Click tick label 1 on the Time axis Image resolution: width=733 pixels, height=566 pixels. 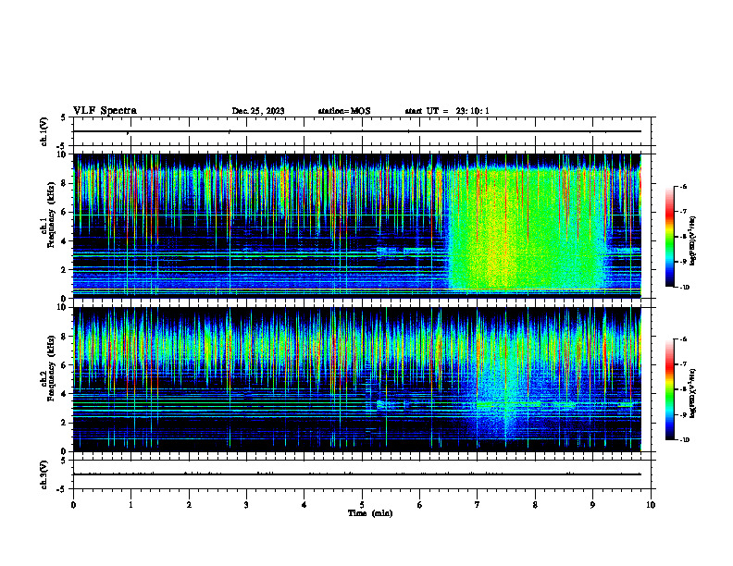pos(130,505)
